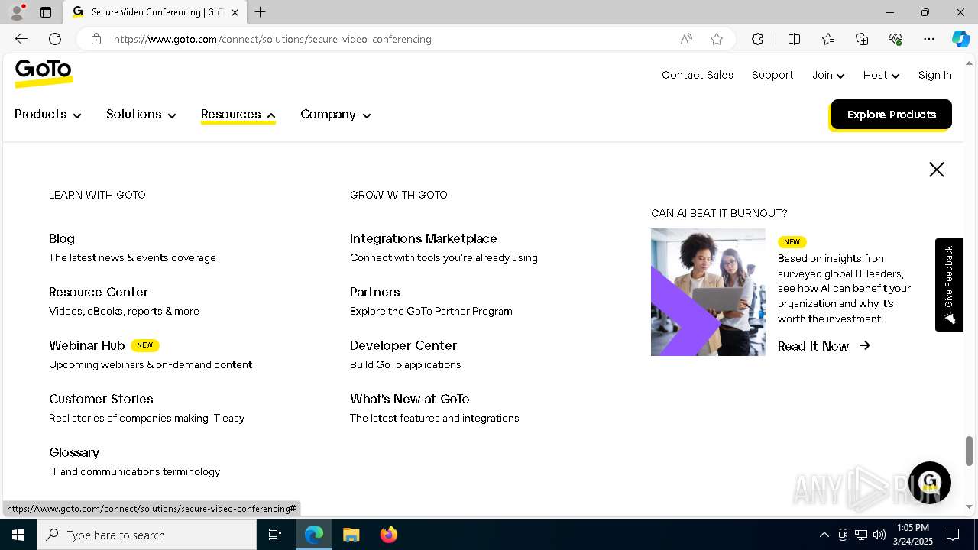Open Browser essentials icon

pyautogui.click(x=895, y=39)
